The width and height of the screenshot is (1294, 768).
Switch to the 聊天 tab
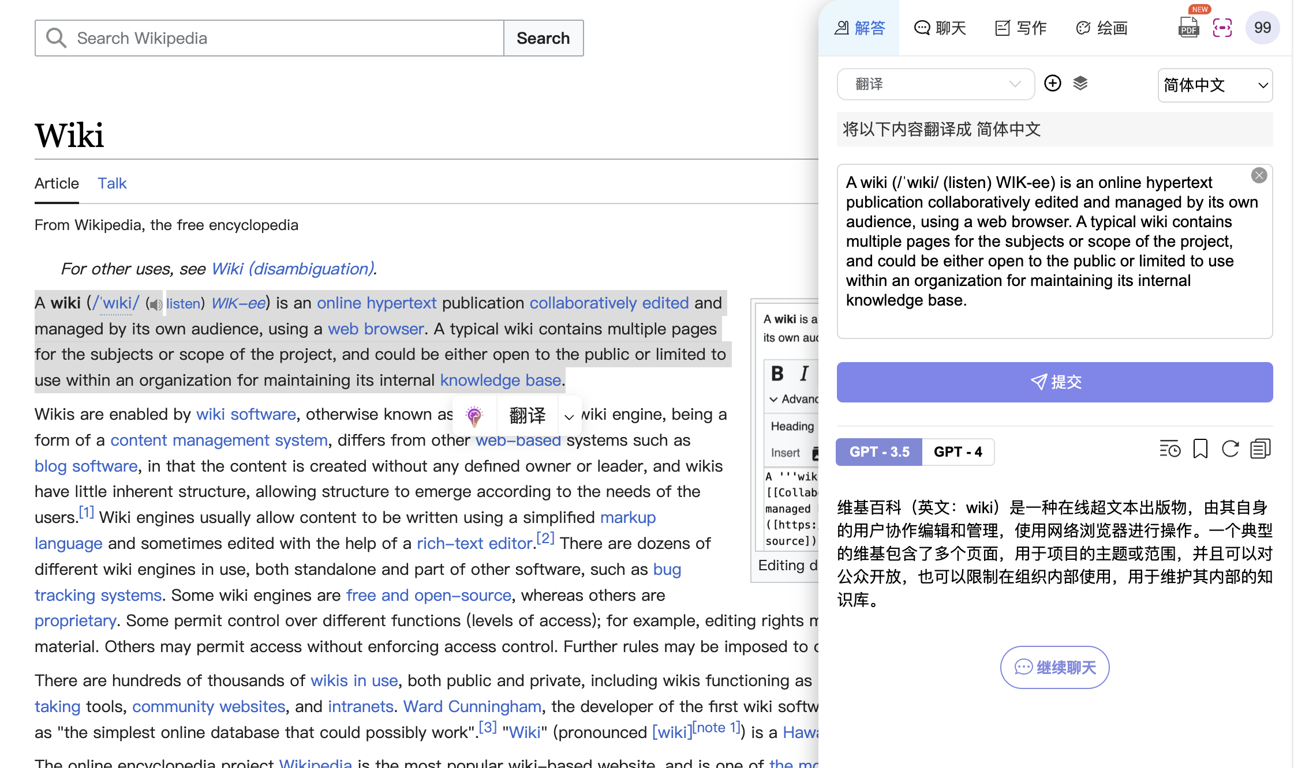[x=940, y=28]
